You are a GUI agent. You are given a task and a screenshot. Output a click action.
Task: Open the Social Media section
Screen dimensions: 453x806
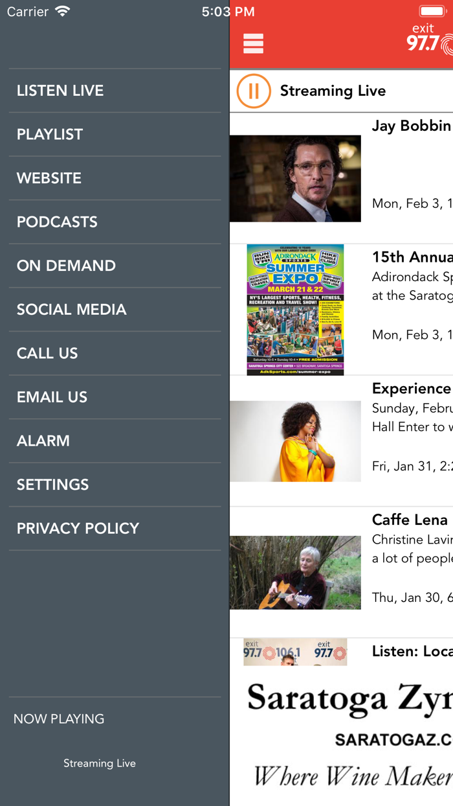[71, 310]
